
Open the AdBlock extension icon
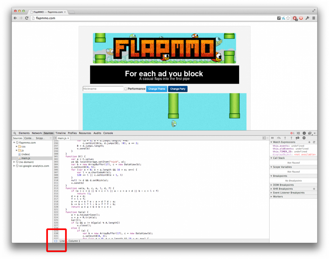(295, 18)
